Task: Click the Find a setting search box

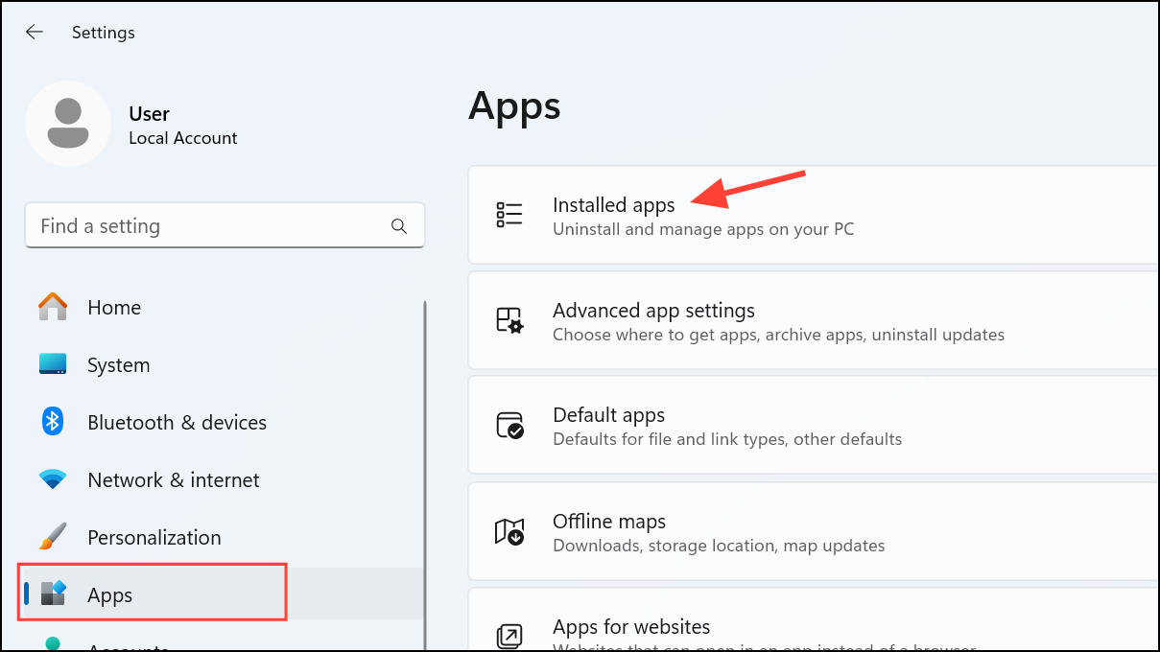Action: pyautogui.click(x=225, y=226)
